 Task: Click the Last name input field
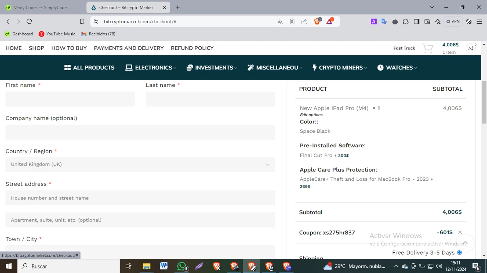pos(210,99)
